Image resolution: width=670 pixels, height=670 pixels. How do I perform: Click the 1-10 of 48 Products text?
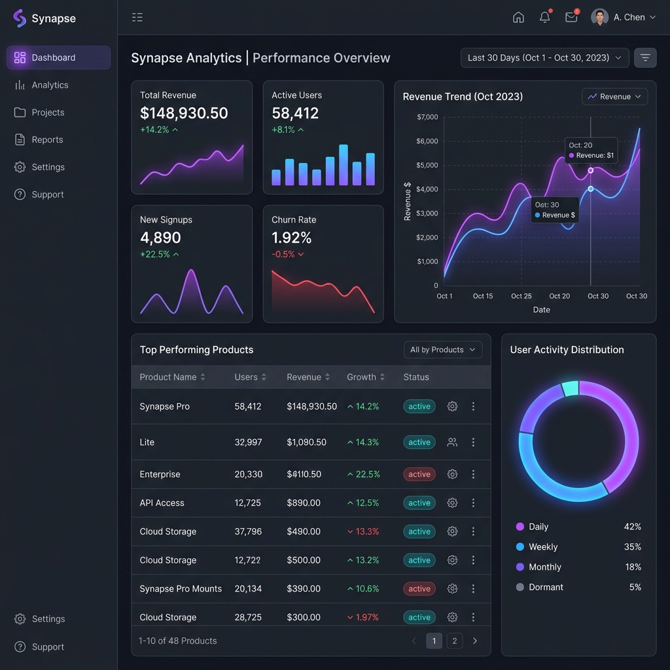tap(178, 641)
